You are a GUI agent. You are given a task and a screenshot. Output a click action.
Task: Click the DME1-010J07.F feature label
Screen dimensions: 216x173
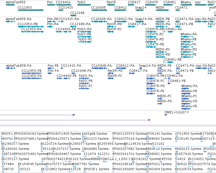coord(177,112)
